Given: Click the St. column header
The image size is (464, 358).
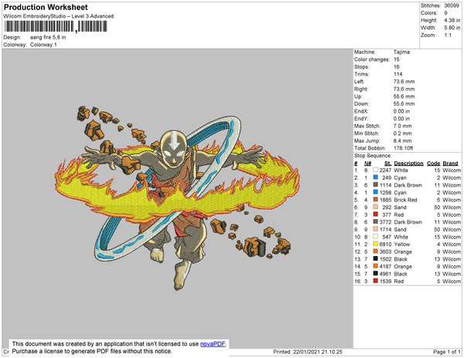Looking at the screenshot, I should point(388,164).
